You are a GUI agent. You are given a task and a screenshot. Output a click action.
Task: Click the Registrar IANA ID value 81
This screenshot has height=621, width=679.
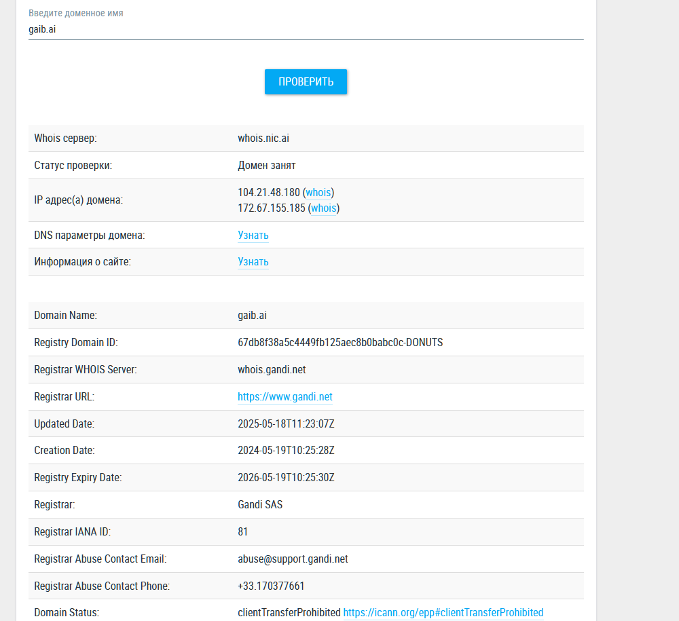[x=243, y=532]
